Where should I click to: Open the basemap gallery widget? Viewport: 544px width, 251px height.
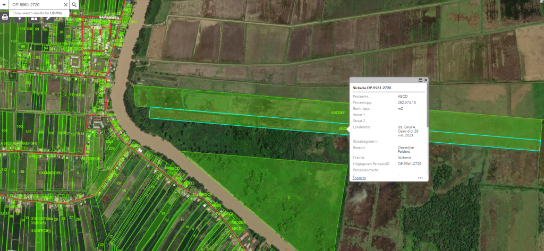tap(34, 17)
